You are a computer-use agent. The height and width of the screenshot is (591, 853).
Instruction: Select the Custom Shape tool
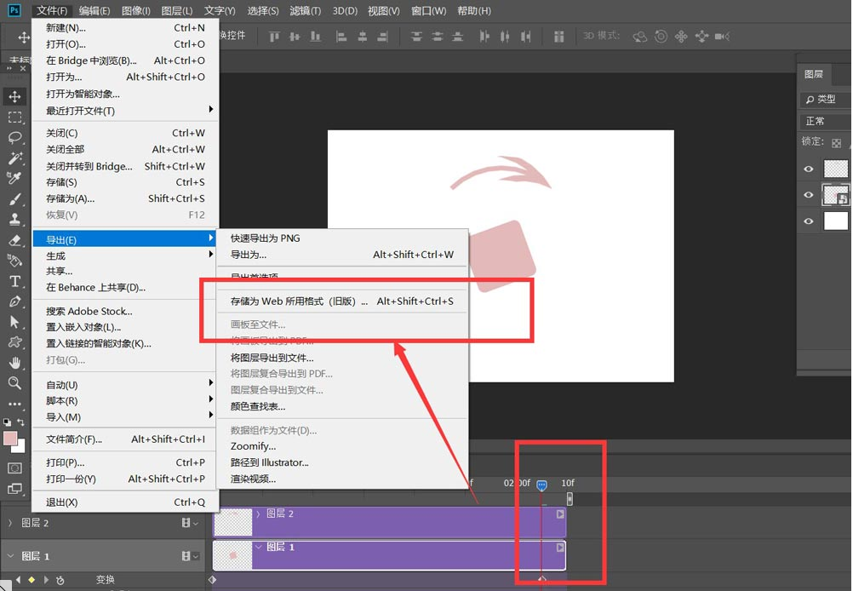tap(14, 342)
